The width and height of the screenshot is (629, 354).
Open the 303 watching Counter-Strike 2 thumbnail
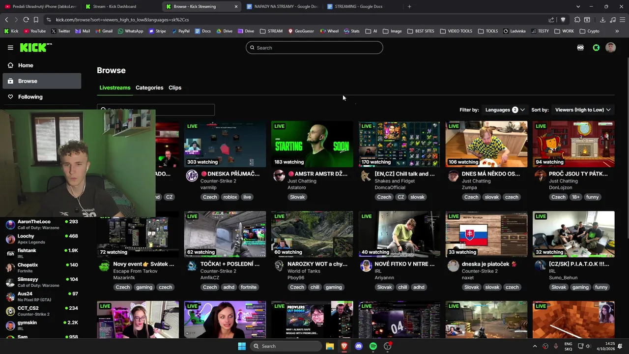tap(225, 144)
